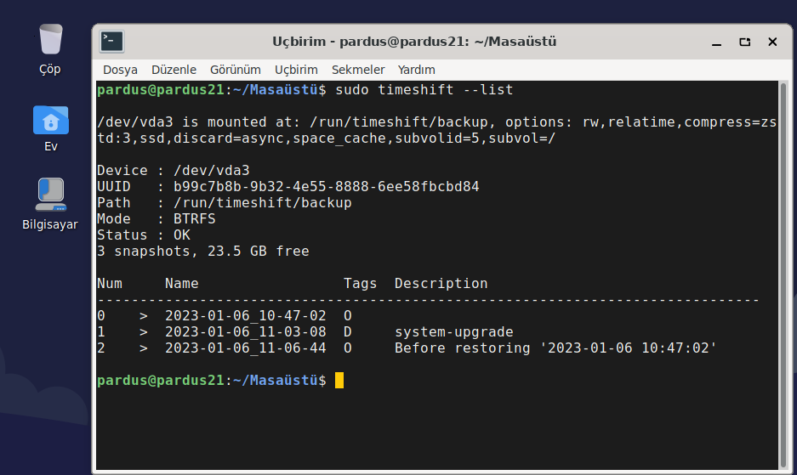
Task: Open the Dosya menu
Action: click(x=120, y=70)
